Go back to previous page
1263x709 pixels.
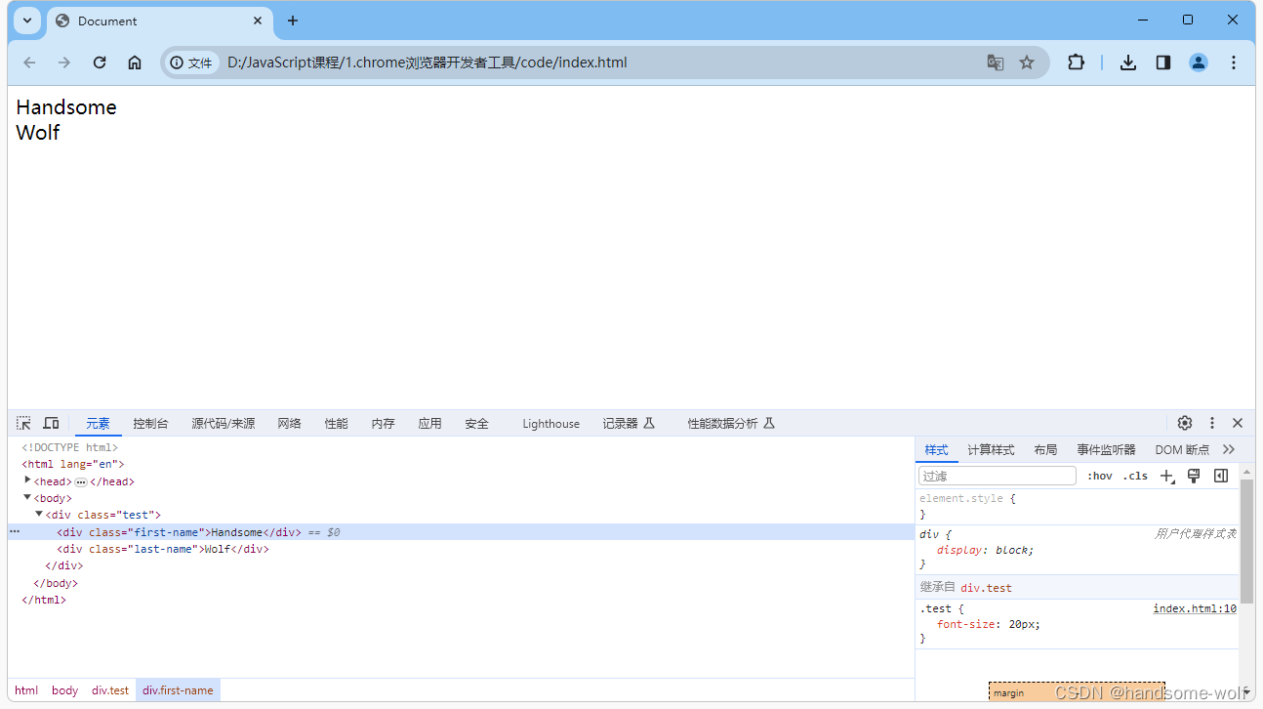(x=29, y=63)
